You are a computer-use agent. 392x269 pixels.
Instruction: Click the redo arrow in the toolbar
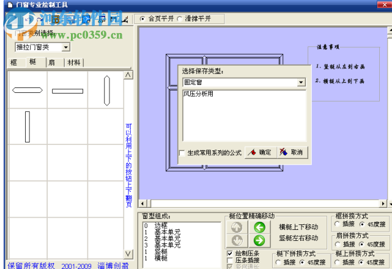(x=40, y=20)
